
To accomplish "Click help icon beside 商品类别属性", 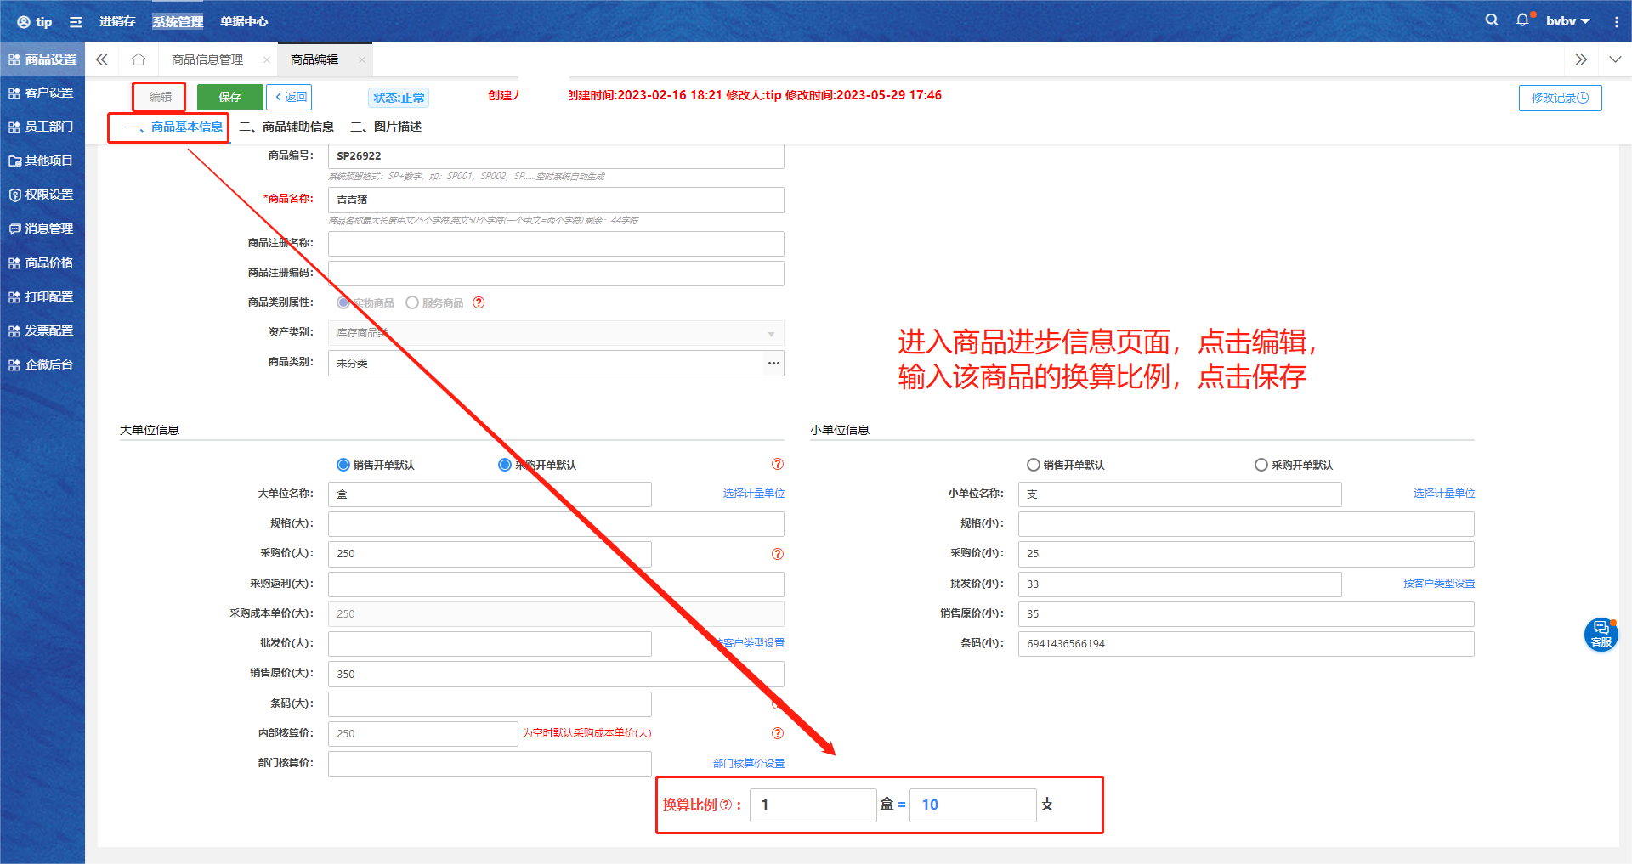I will [479, 302].
